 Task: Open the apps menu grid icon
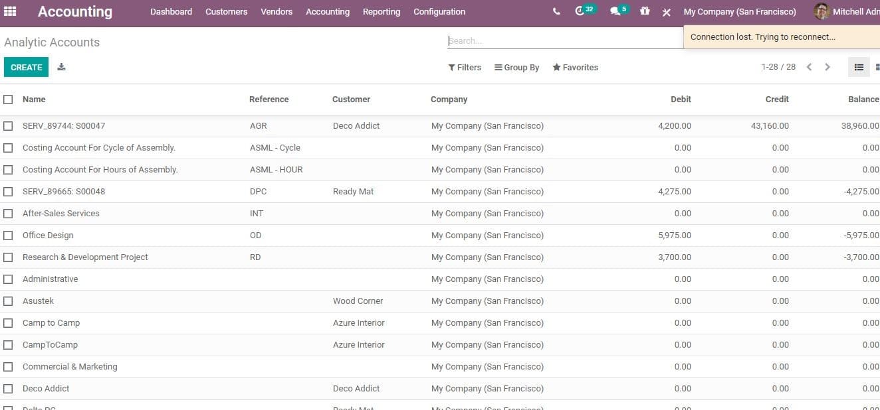(10, 11)
